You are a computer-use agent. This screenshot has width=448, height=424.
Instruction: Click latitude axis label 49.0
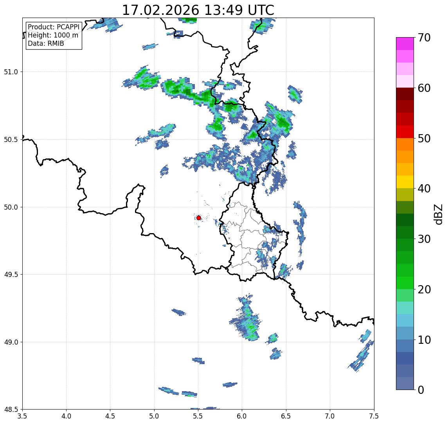[x=11, y=342]
